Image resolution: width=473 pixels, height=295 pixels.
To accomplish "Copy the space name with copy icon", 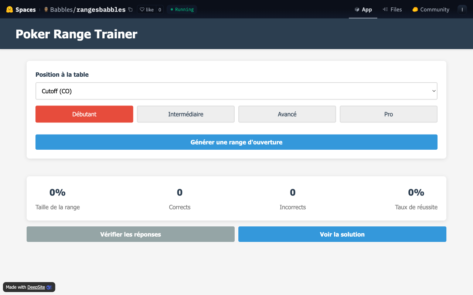I will 130,10.
